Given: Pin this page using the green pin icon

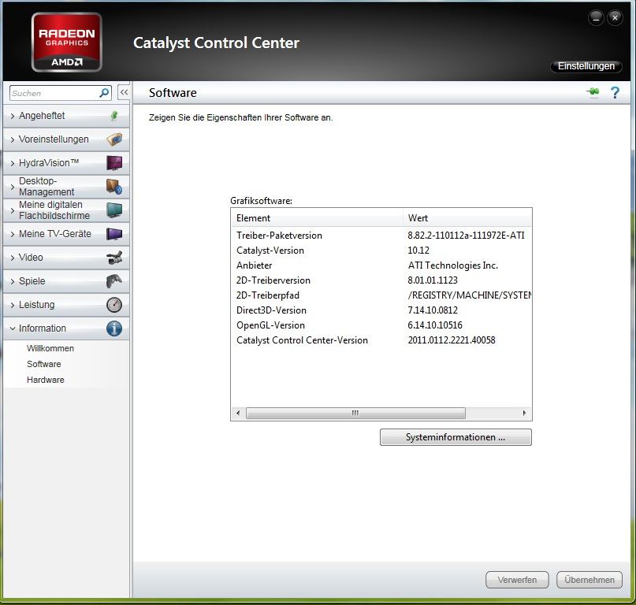Looking at the screenshot, I should click(x=593, y=92).
